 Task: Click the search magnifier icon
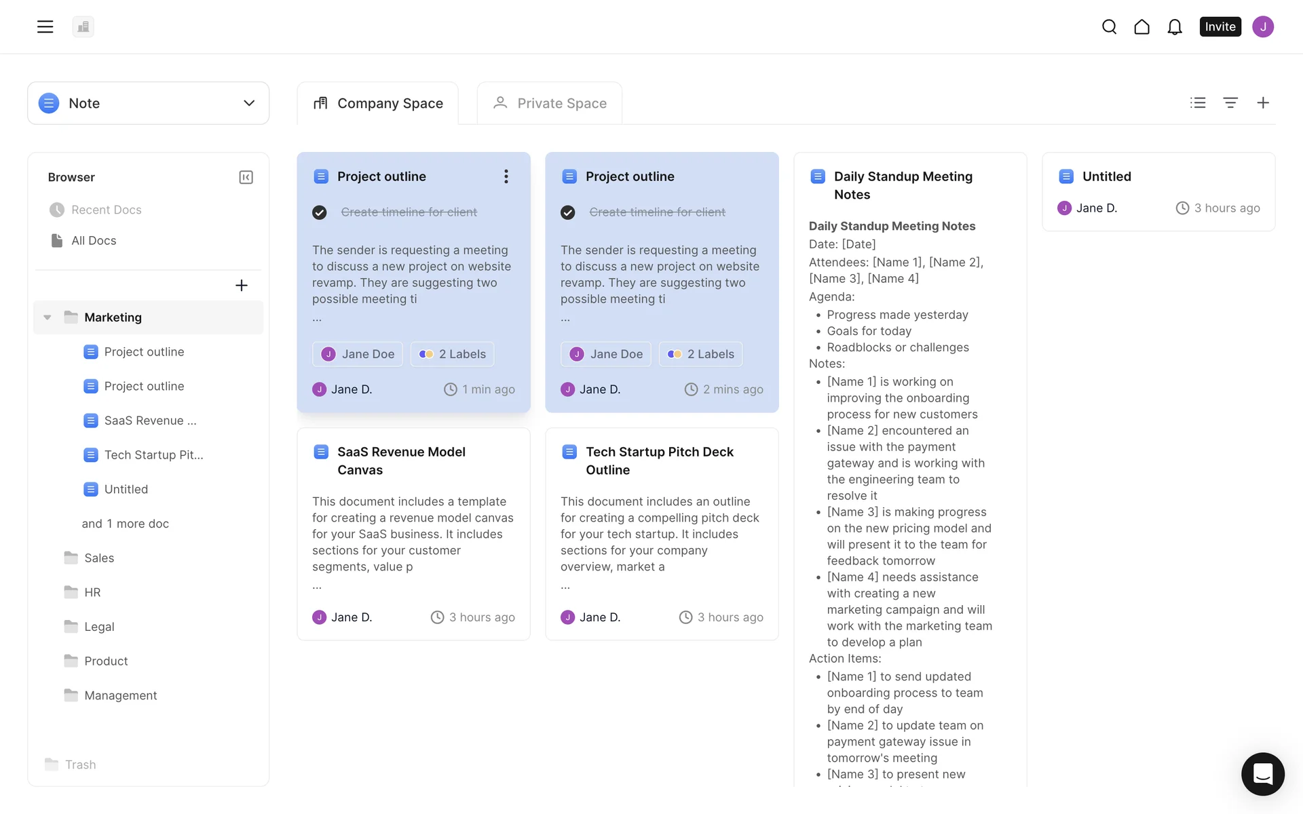[1109, 26]
